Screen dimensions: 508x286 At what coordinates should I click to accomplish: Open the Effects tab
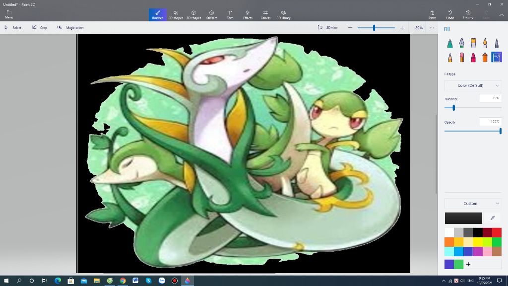pyautogui.click(x=248, y=14)
